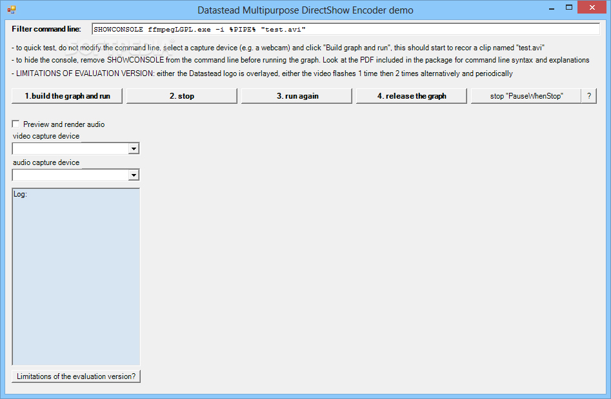Close the Encoder demo window
This screenshot has height=399, width=611.
592,7
